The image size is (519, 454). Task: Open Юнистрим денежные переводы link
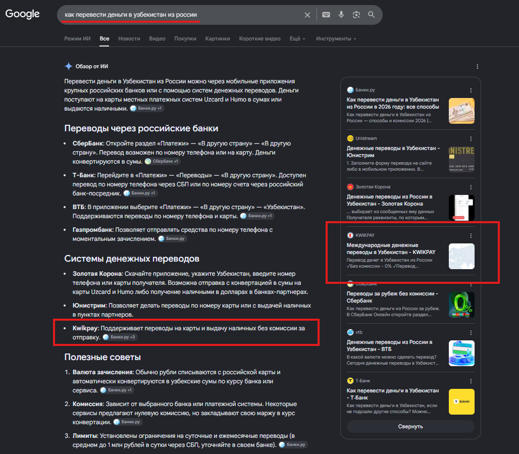[393, 152]
